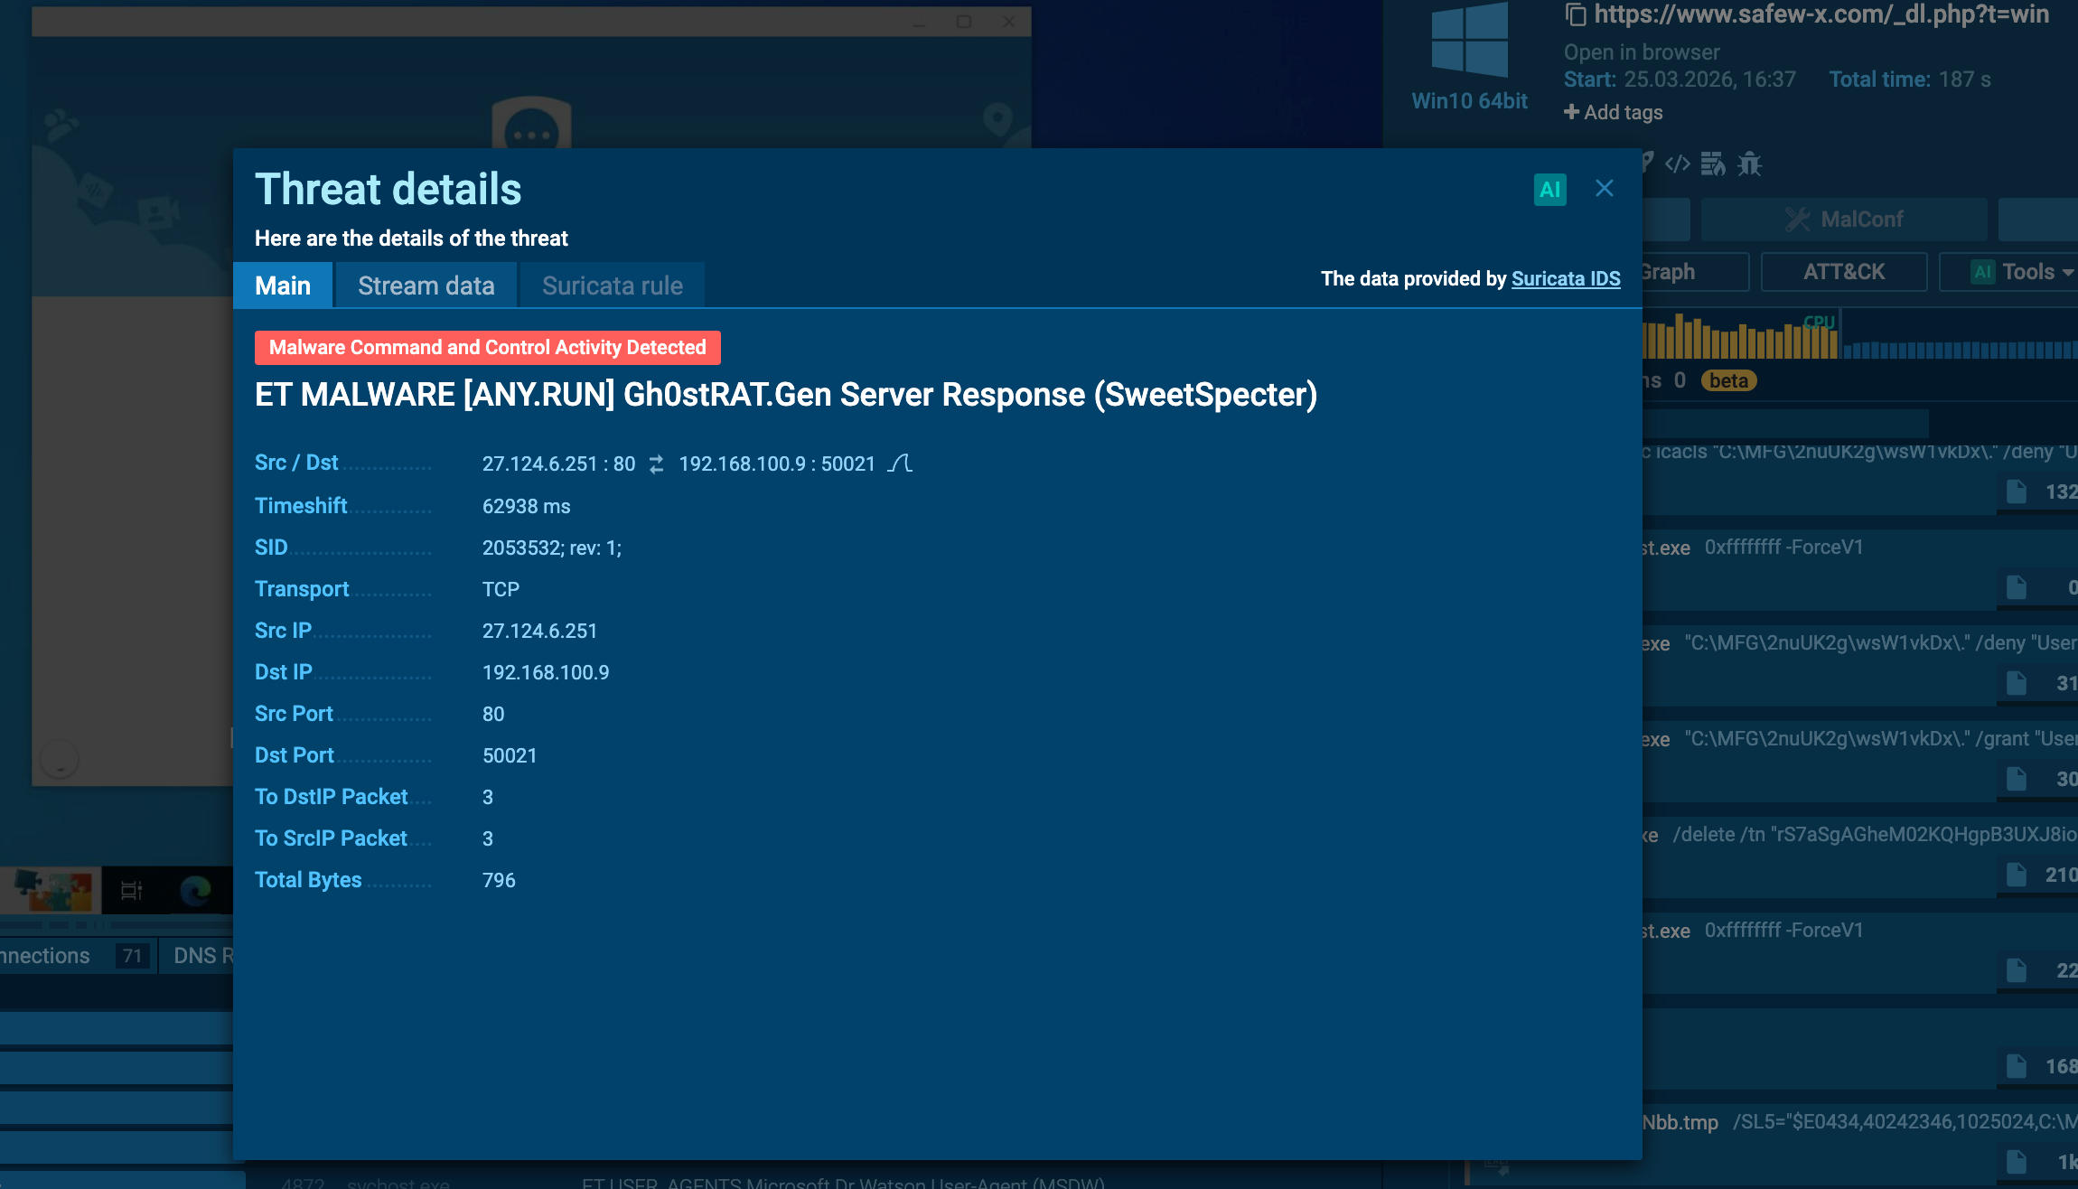Open the Suricata IDS link
This screenshot has height=1189, width=2078.
click(1566, 278)
